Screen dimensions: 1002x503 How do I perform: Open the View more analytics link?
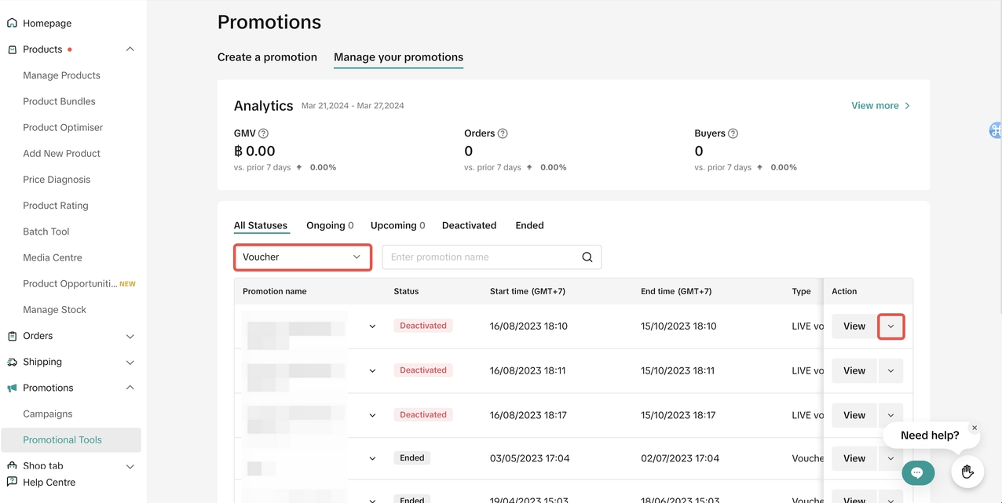(x=880, y=106)
